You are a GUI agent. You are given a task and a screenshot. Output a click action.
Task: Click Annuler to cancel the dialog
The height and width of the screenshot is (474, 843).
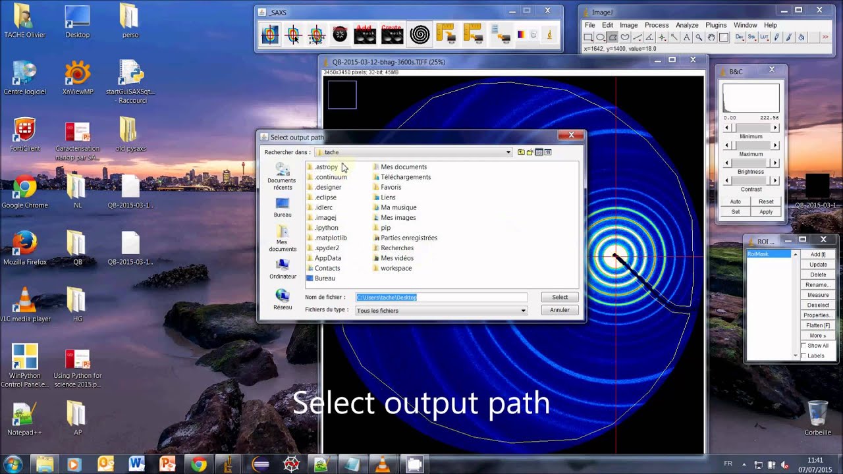(x=560, y=310)
